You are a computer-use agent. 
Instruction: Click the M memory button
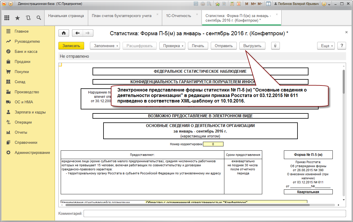(x=247, y=4)
